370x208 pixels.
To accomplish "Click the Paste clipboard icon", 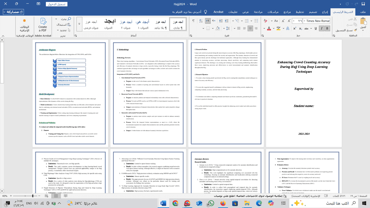I will (363, 22).
